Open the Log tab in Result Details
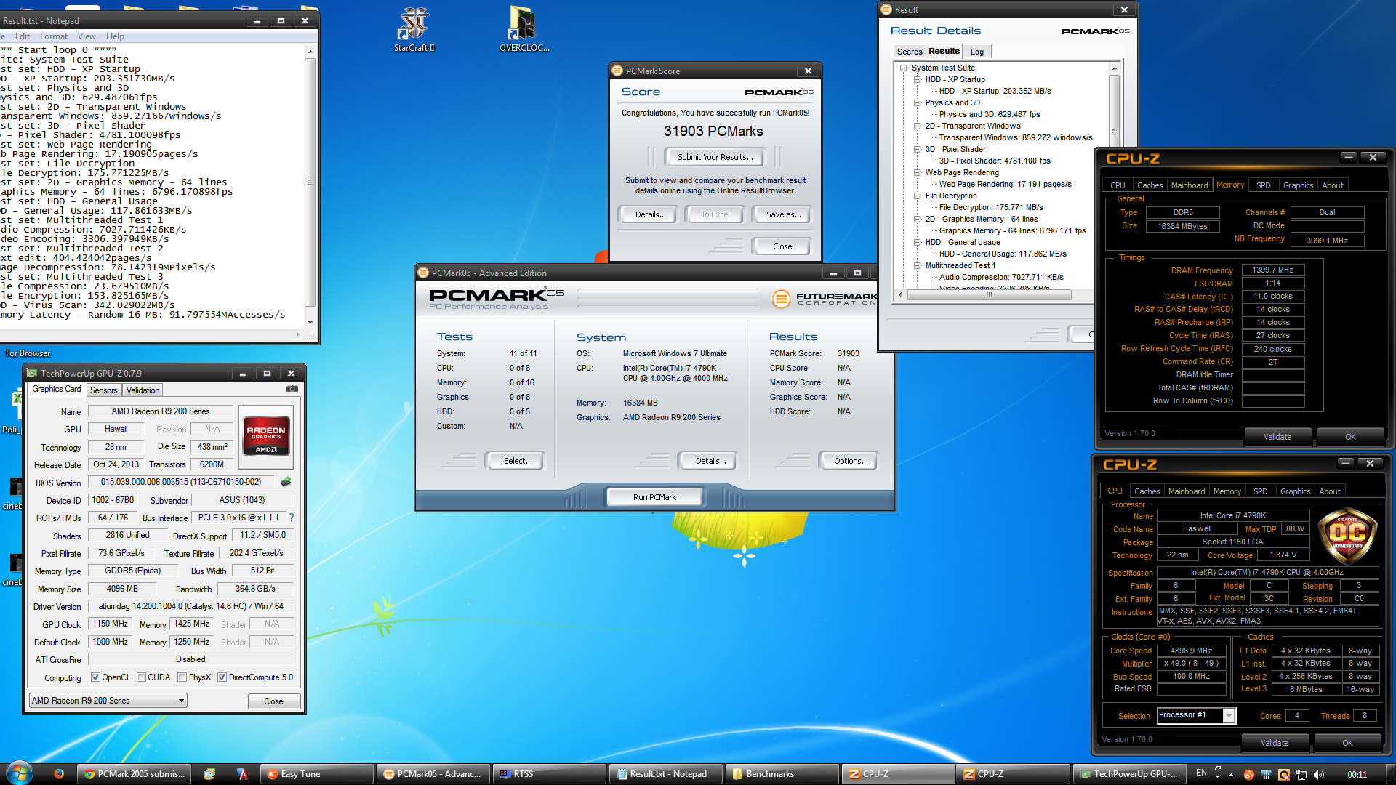 (977, 52)
